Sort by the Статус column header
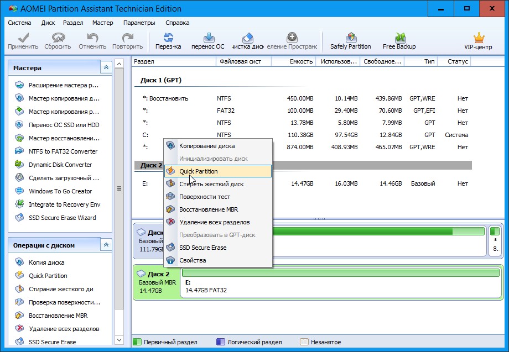The width and height of the screenshot is (509, 352). click(454, 61)
